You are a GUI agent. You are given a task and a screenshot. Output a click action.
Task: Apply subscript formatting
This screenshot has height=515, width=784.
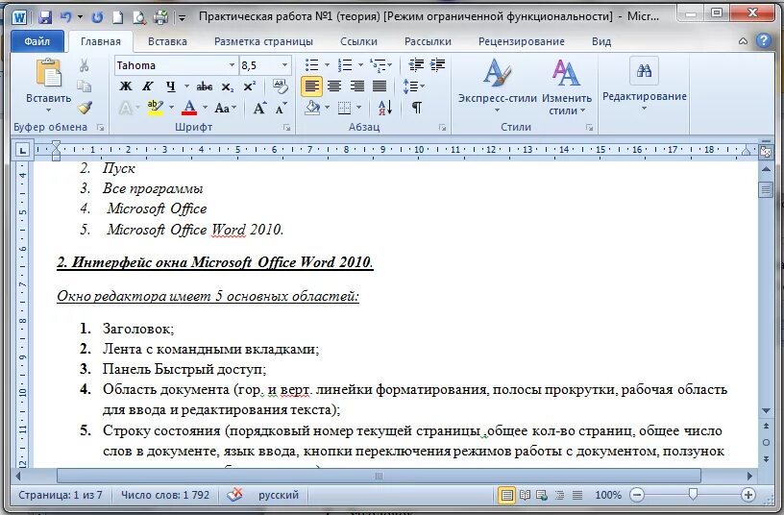click(x=228, y=86)
